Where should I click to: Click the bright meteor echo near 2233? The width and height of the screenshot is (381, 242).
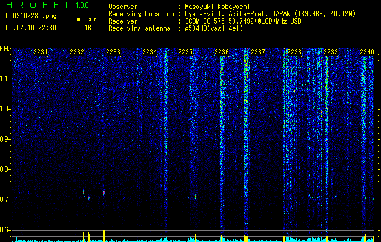[x=104, y=193]
